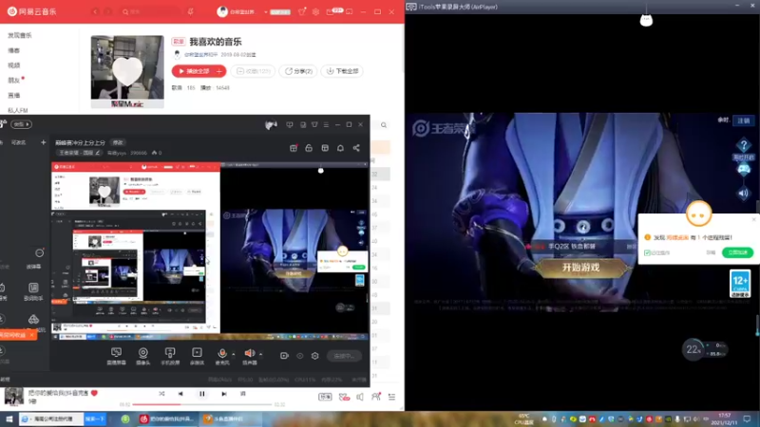Unlike current song via red heart
This screenshot has width=760, height=427.
pyautogui.click(x=94, y=393)
